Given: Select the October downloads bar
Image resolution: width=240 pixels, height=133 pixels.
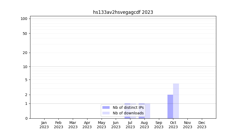Looking at the screenshot, I should (x=176, y=101).
